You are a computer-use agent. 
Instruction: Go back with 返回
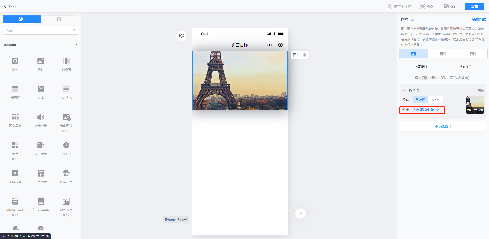(10, 6)
